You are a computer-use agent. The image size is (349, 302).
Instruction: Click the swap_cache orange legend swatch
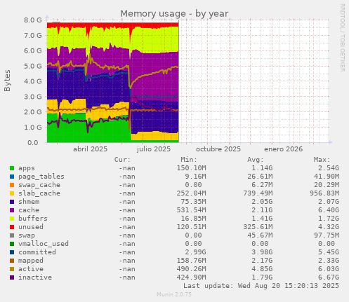coord(12,185)
